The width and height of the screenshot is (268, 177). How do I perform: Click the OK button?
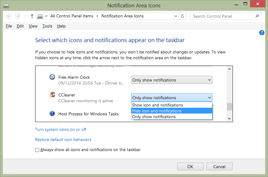190,167
